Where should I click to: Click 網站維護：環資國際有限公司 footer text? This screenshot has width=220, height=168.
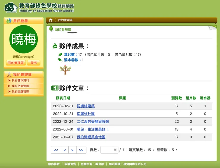(128, 164)
